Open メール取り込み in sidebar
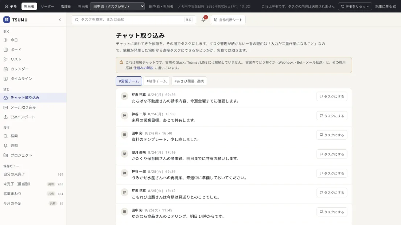This screenshot has height=225, width=401. 33,107
